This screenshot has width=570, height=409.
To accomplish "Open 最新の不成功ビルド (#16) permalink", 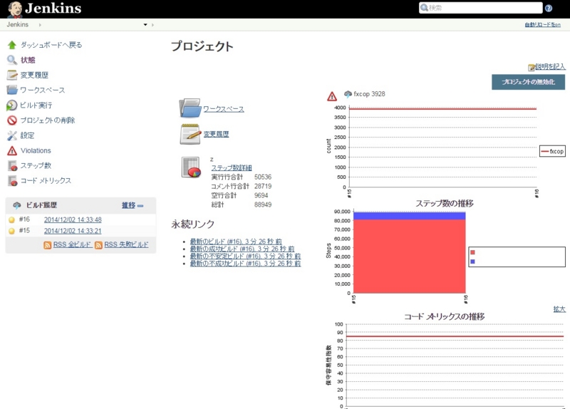I will pos(245,263).
